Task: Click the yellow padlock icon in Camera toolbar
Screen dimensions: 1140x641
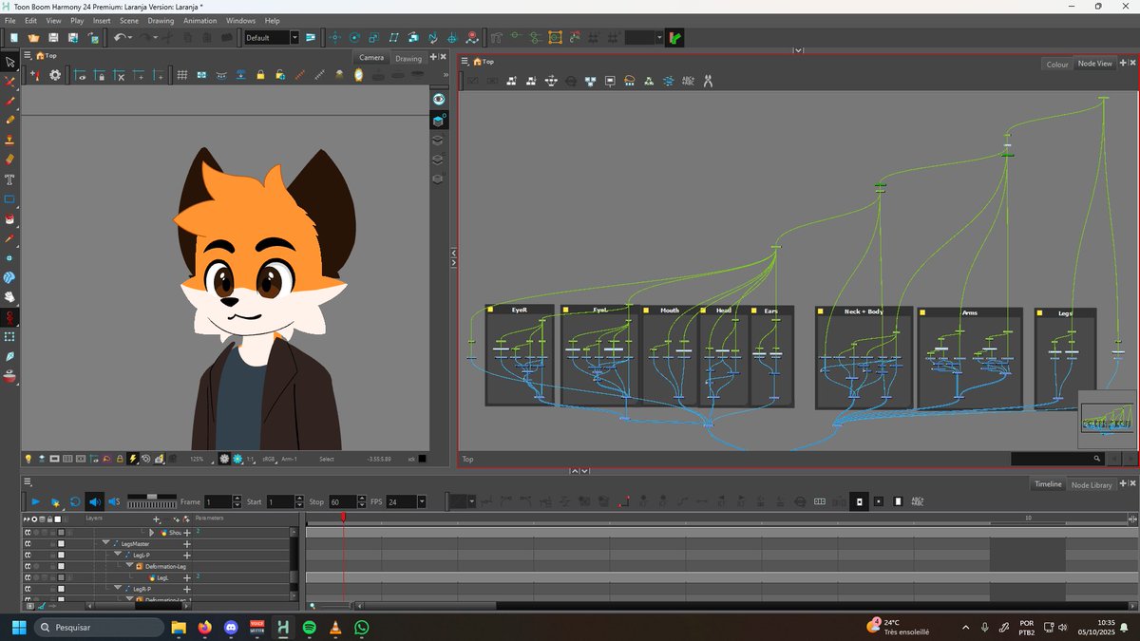Action: 260,75
